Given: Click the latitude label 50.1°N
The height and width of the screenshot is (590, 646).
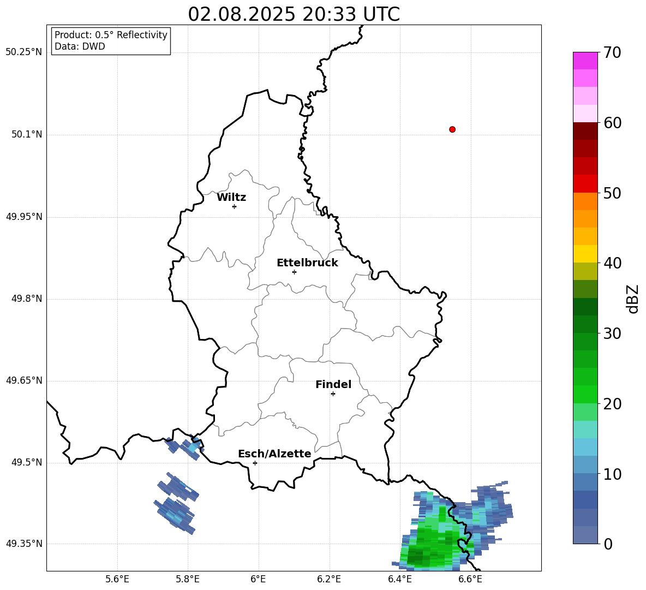Looking at the screenshot, I should click(27, 134).
